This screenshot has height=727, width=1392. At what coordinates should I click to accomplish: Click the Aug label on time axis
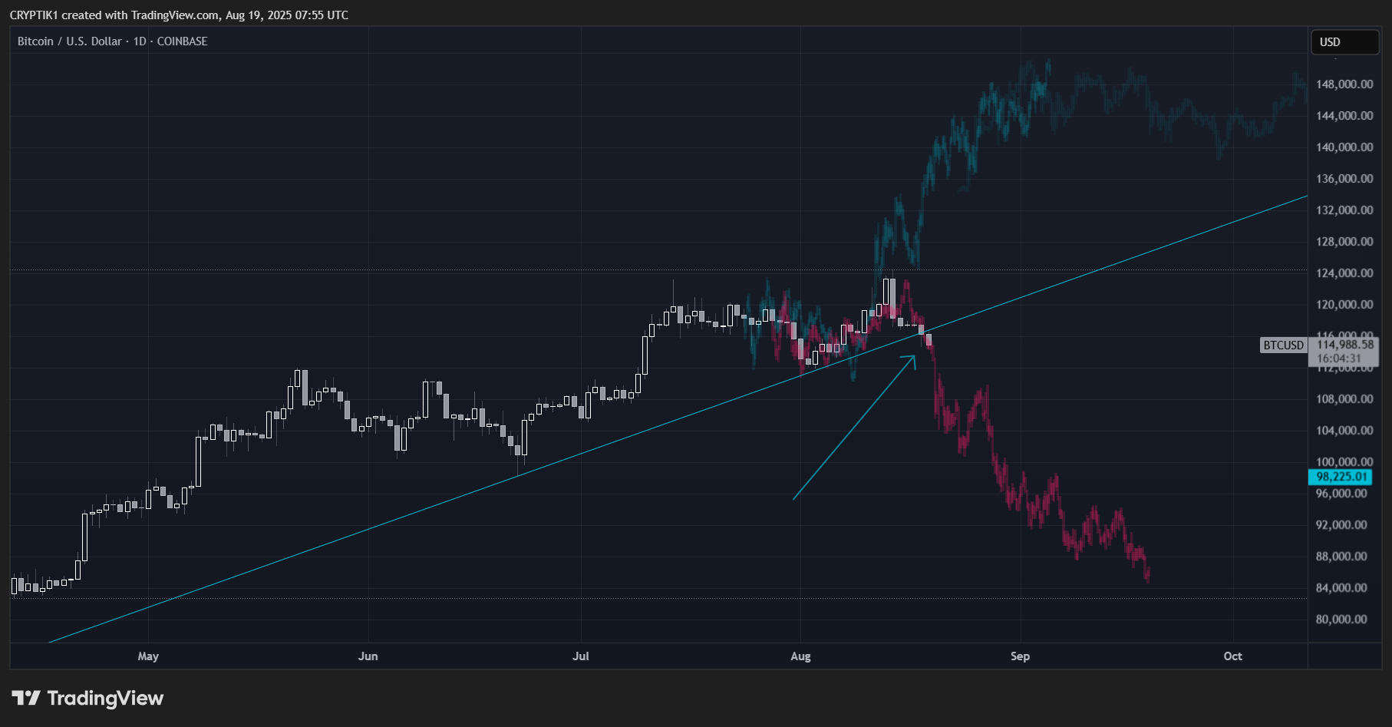800,656
